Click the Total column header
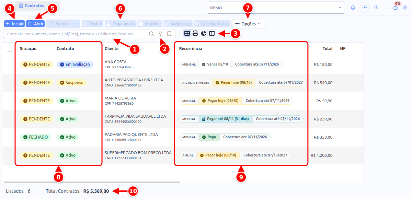Viewport: 412px width, 199px height. 328,49
